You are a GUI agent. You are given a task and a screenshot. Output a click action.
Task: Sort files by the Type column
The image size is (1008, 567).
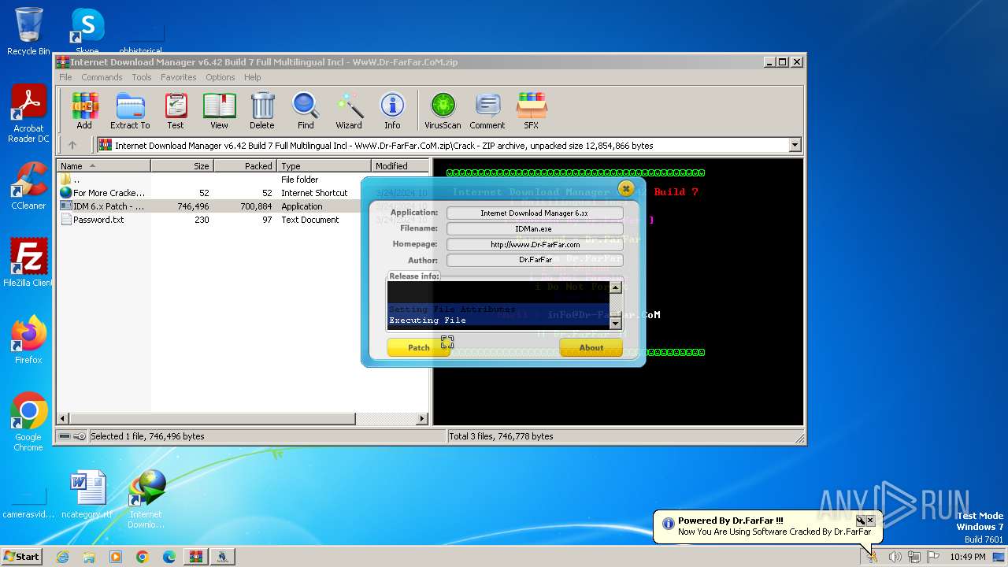coord(324,166)
